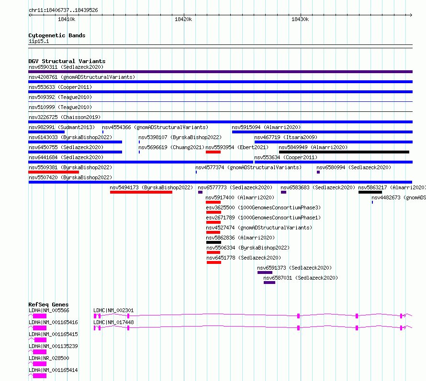
Task: Select the red nsv5917400 (Almarri2020) bar
Action: click(213, 202)
